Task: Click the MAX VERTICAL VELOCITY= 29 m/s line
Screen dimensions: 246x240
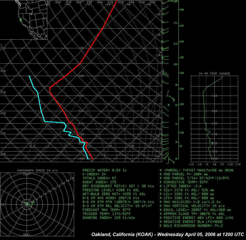Action: point(192,206)
